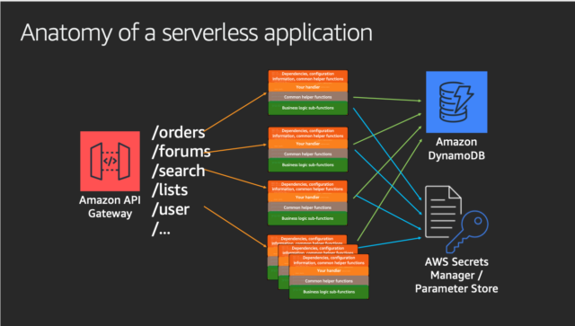Click the /... ellipsis route entry

[161, 230]
